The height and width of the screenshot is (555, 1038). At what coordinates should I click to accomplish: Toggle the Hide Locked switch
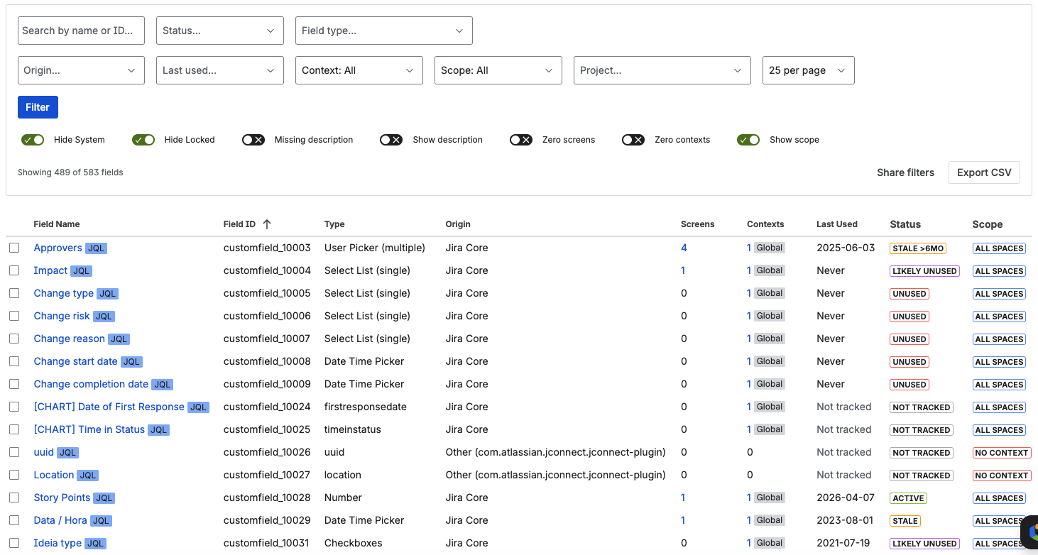143,140
